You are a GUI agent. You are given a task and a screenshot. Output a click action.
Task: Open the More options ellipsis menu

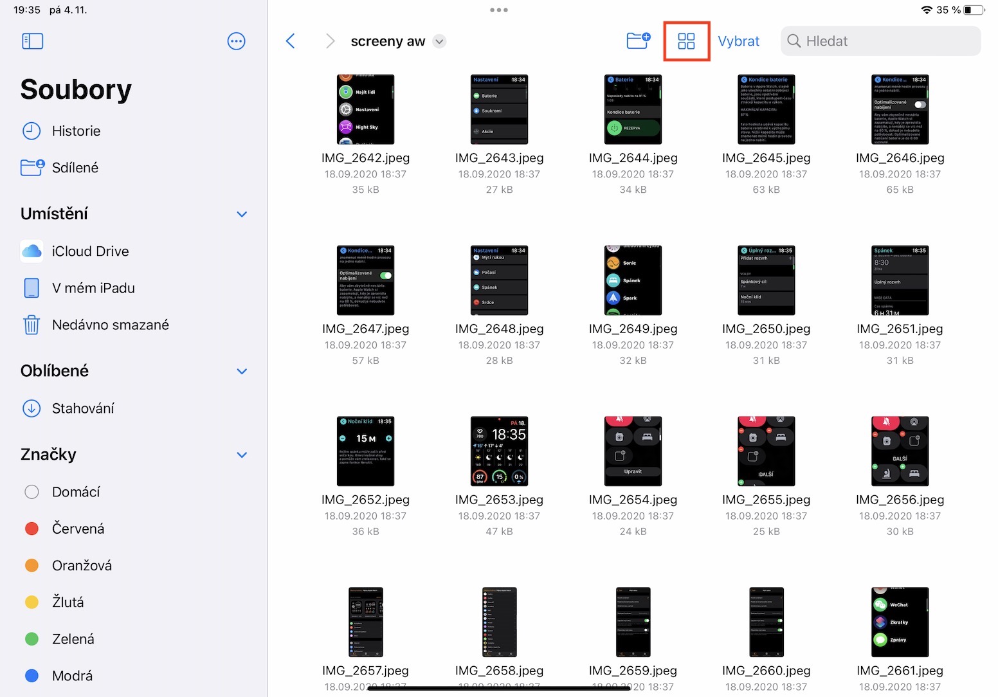tap(237, 41)
